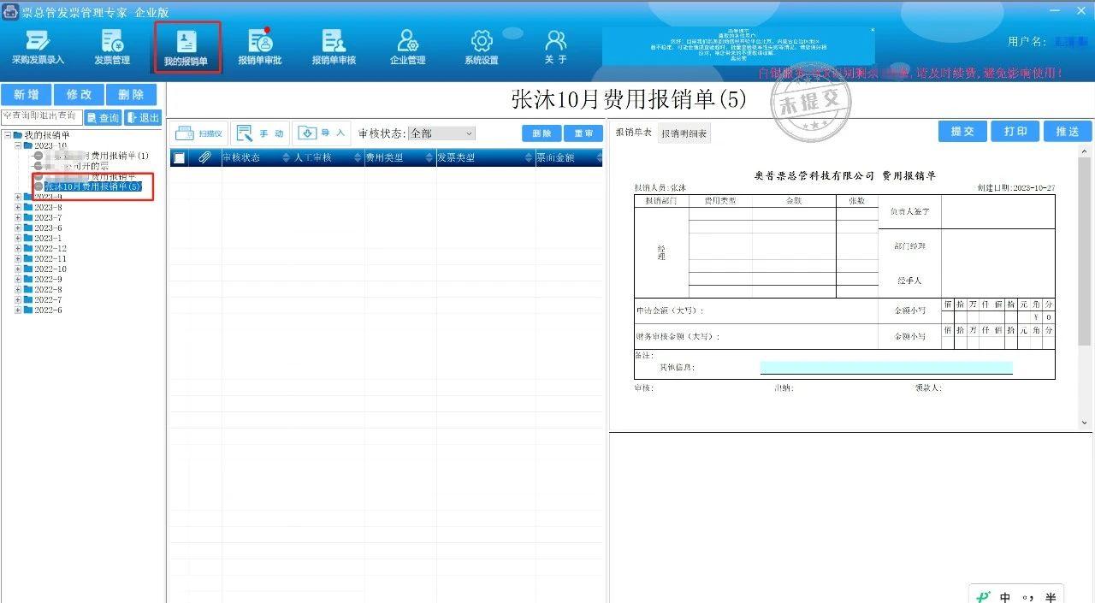
Task: Open 采购发票录入 module icon
Action: tap(38, 48)
